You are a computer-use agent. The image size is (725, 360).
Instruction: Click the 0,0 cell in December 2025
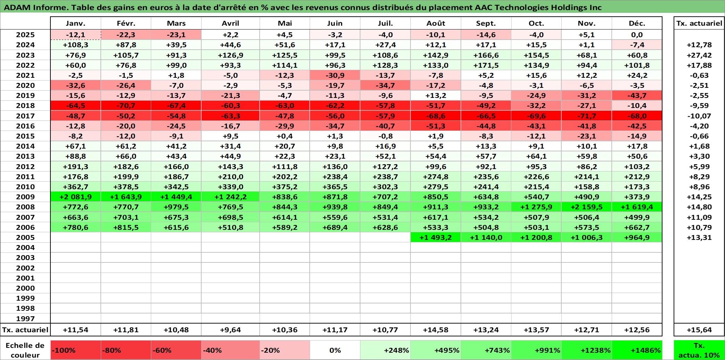pyautogui.click(x=637, y=35)
